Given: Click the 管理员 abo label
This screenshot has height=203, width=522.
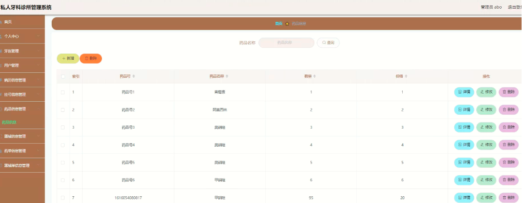Looking at the screenshot, I should tap(492, 7).
